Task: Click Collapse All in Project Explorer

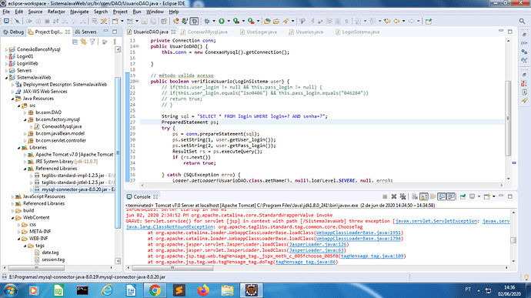Action: (75, 42)
